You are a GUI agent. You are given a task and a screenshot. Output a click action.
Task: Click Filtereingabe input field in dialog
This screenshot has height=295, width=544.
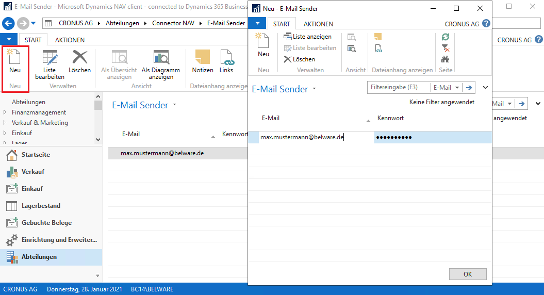pyautogui.click(x=399, y=88)
